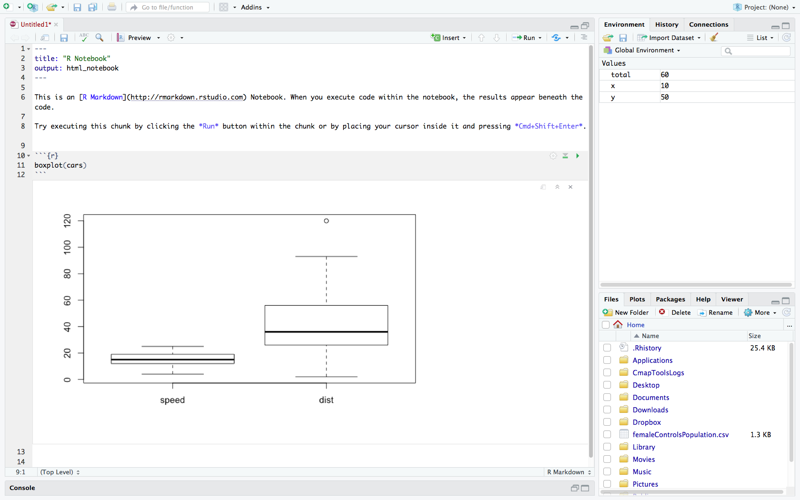This screenshot has width=800, height=500.
Task: Click the Preview notebook button
Action: pyautogui.click(x=134, y=38)
